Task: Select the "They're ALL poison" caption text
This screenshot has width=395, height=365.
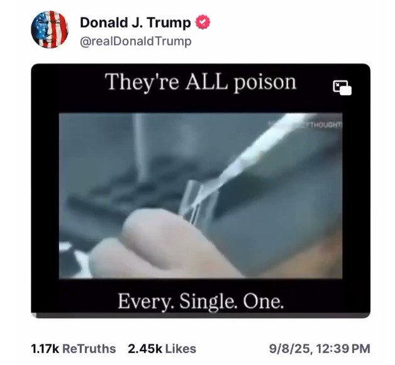Action: click(x=200, y=82)
